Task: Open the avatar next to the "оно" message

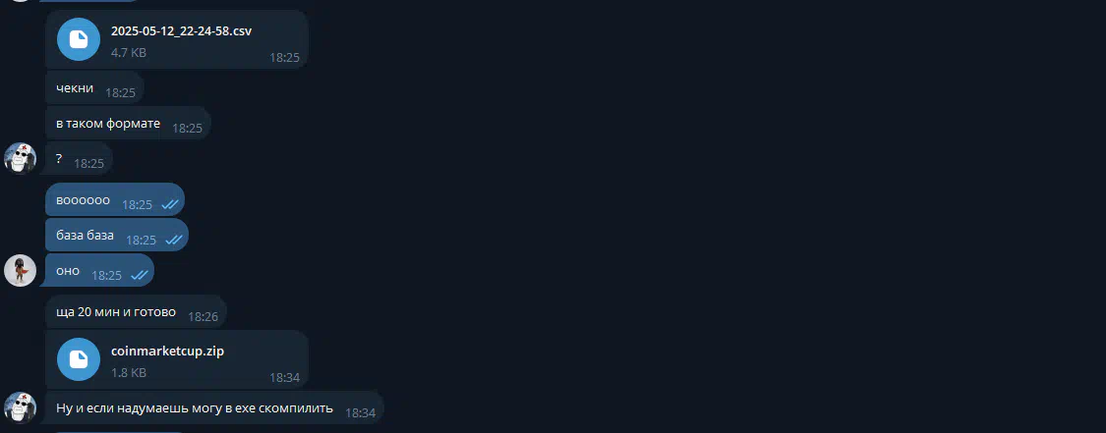Action: pos(20,270)
